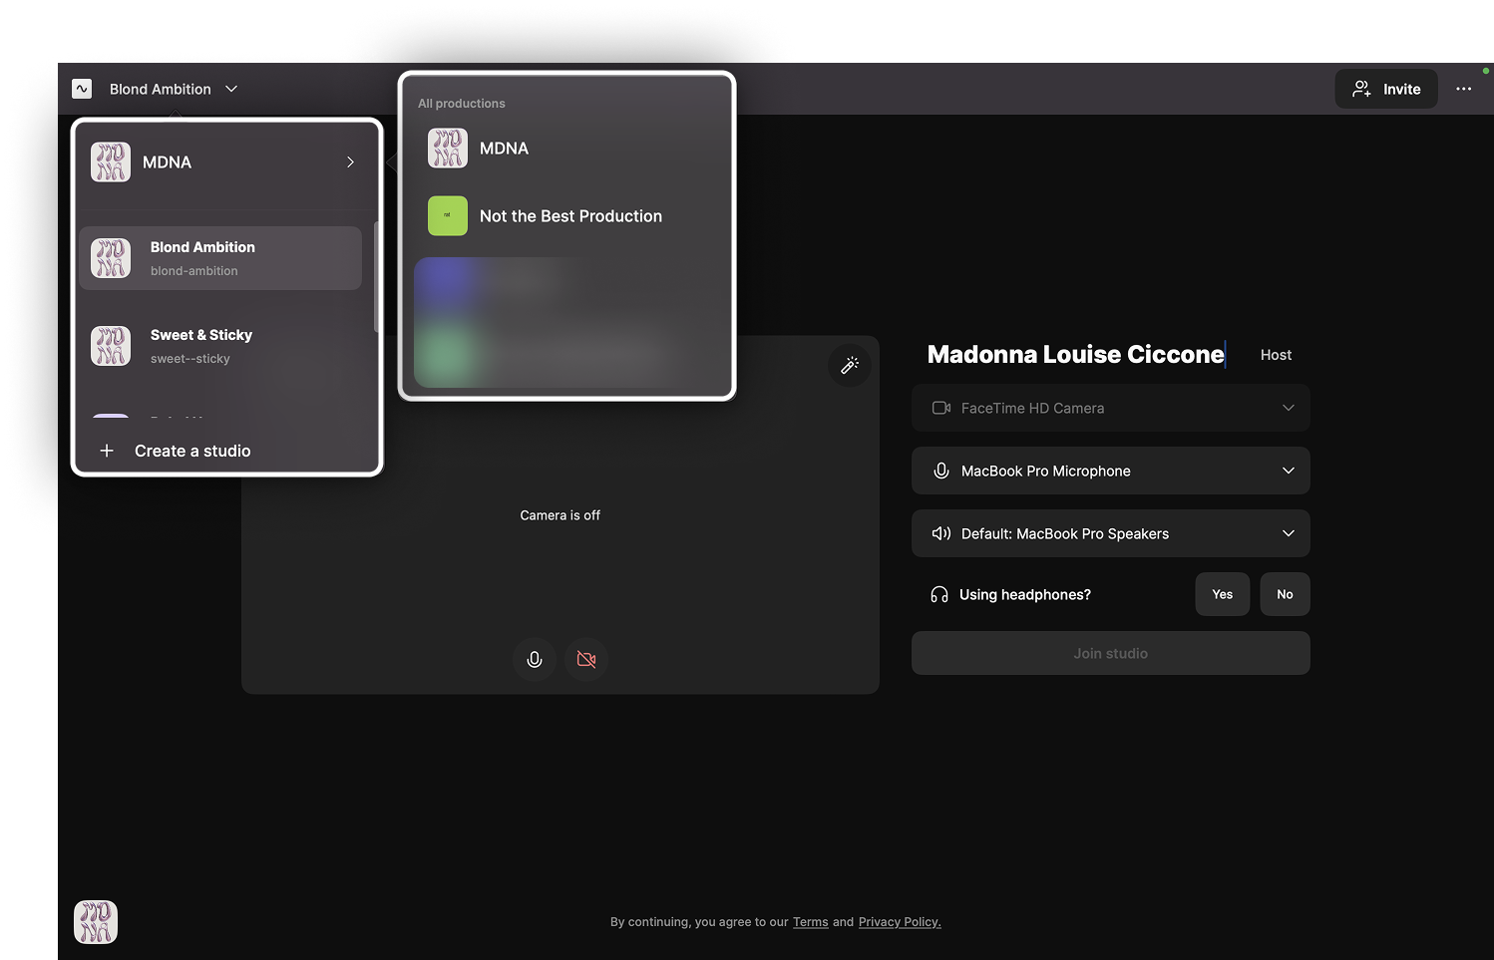This screenshot has height=960, width=1494.
Task: Click the MDNA avatar in bottom left
Action: point(96,922)
